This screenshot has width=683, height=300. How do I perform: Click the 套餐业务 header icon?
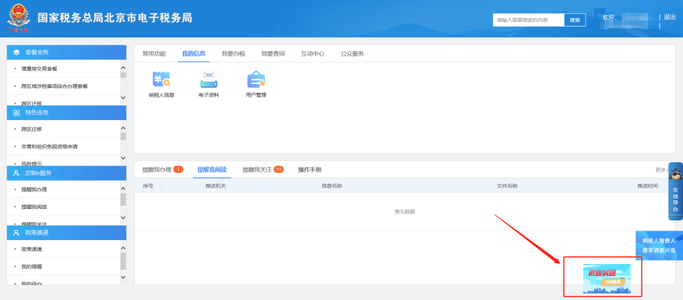click(16, 52)
